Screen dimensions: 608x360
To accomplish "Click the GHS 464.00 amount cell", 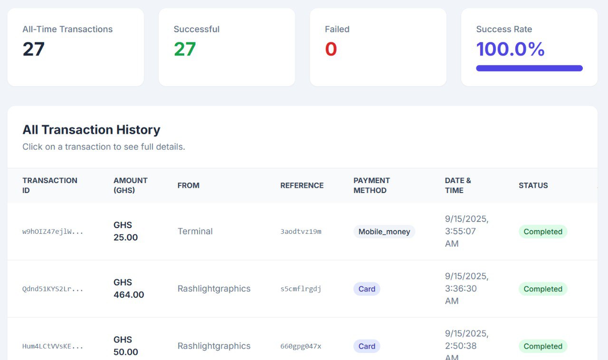I will point(128,289).
